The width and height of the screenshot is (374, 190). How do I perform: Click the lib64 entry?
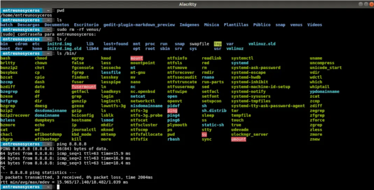(x=92, y=49)
